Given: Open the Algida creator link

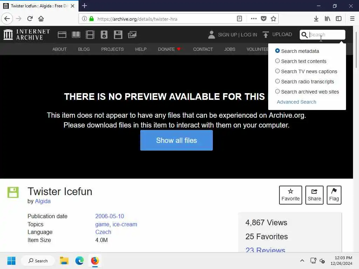Looking at the screenshot, I should tap(42, 201).
